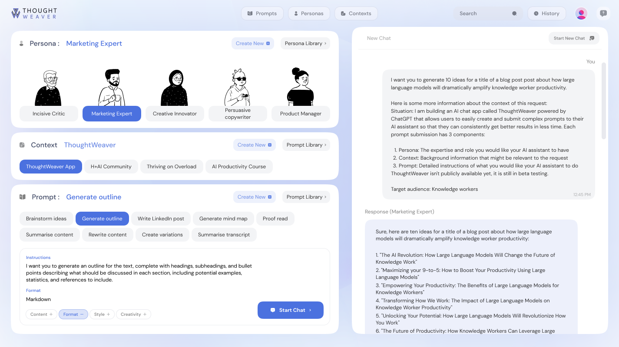Select the Generate mind map prompt
Screen dimensions: 619x347
coord(223,219)
